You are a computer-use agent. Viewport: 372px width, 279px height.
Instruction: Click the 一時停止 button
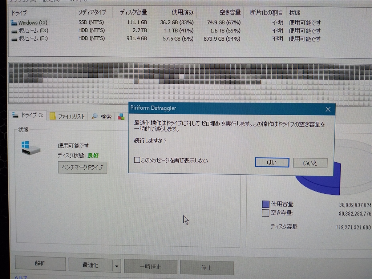coord(151,267)
